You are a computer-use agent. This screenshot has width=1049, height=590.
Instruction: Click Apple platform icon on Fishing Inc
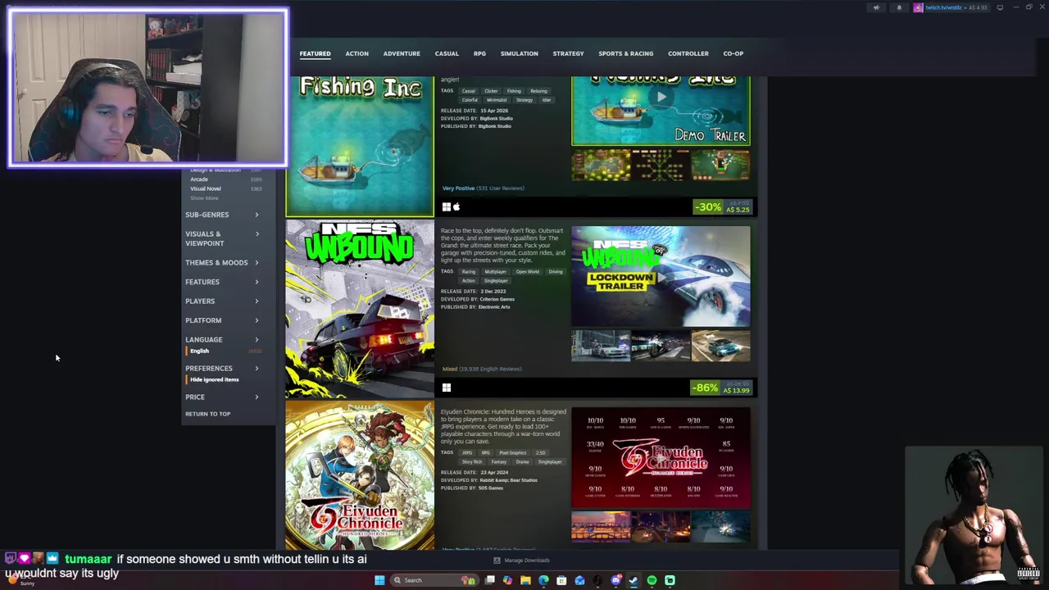point(456,207)
